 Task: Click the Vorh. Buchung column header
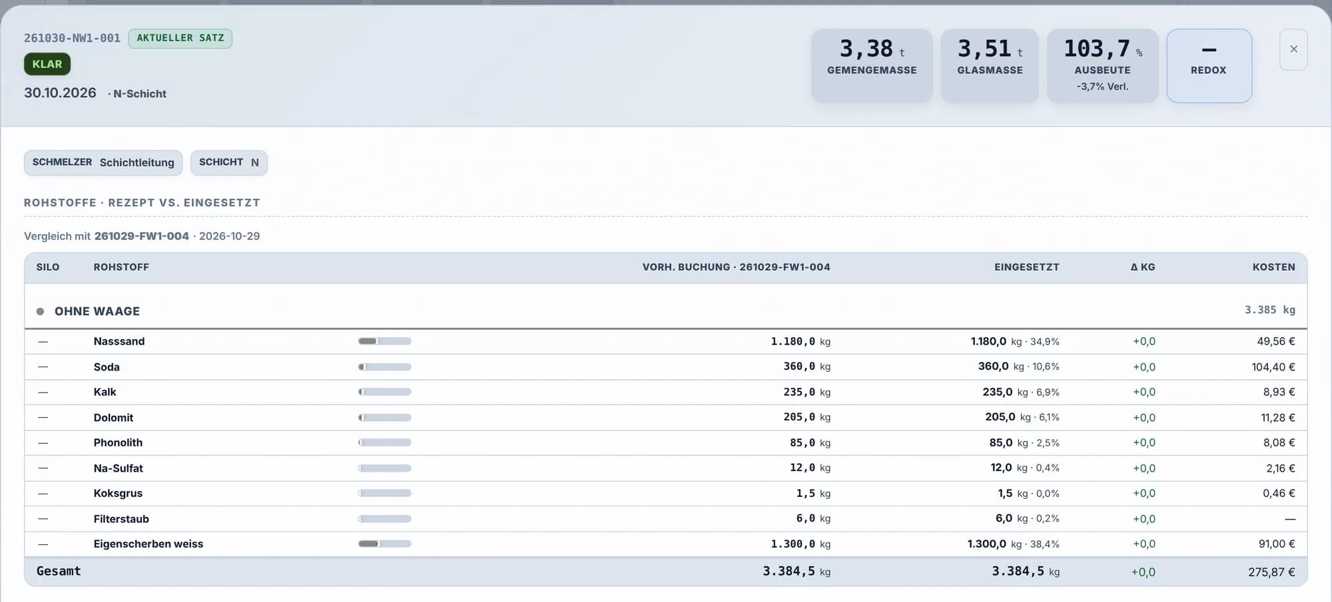tap(737, 267)
